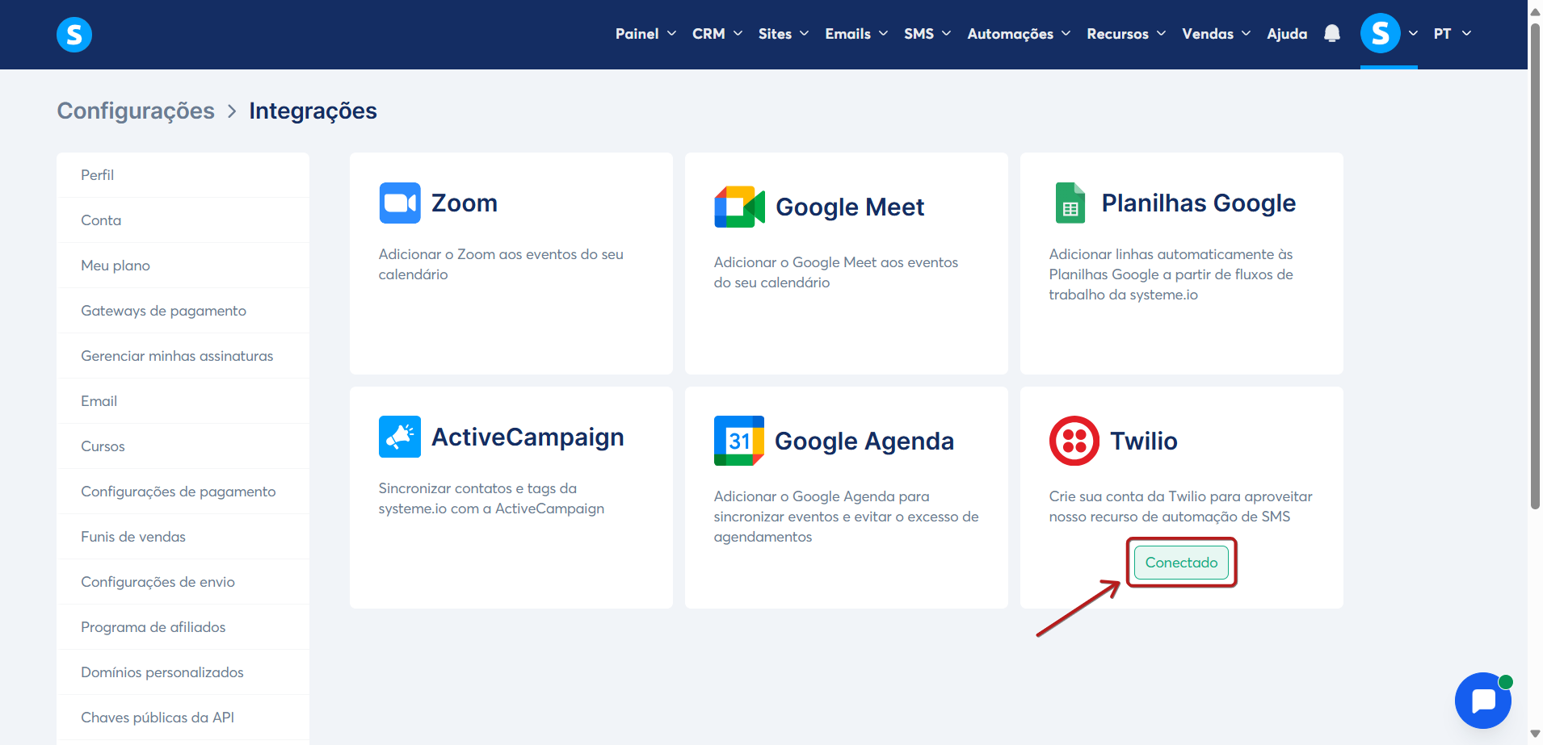This screenshot has height=745, width=1543.
Task: Open Email settings in sidebar
Action: (x=183, y=401)
